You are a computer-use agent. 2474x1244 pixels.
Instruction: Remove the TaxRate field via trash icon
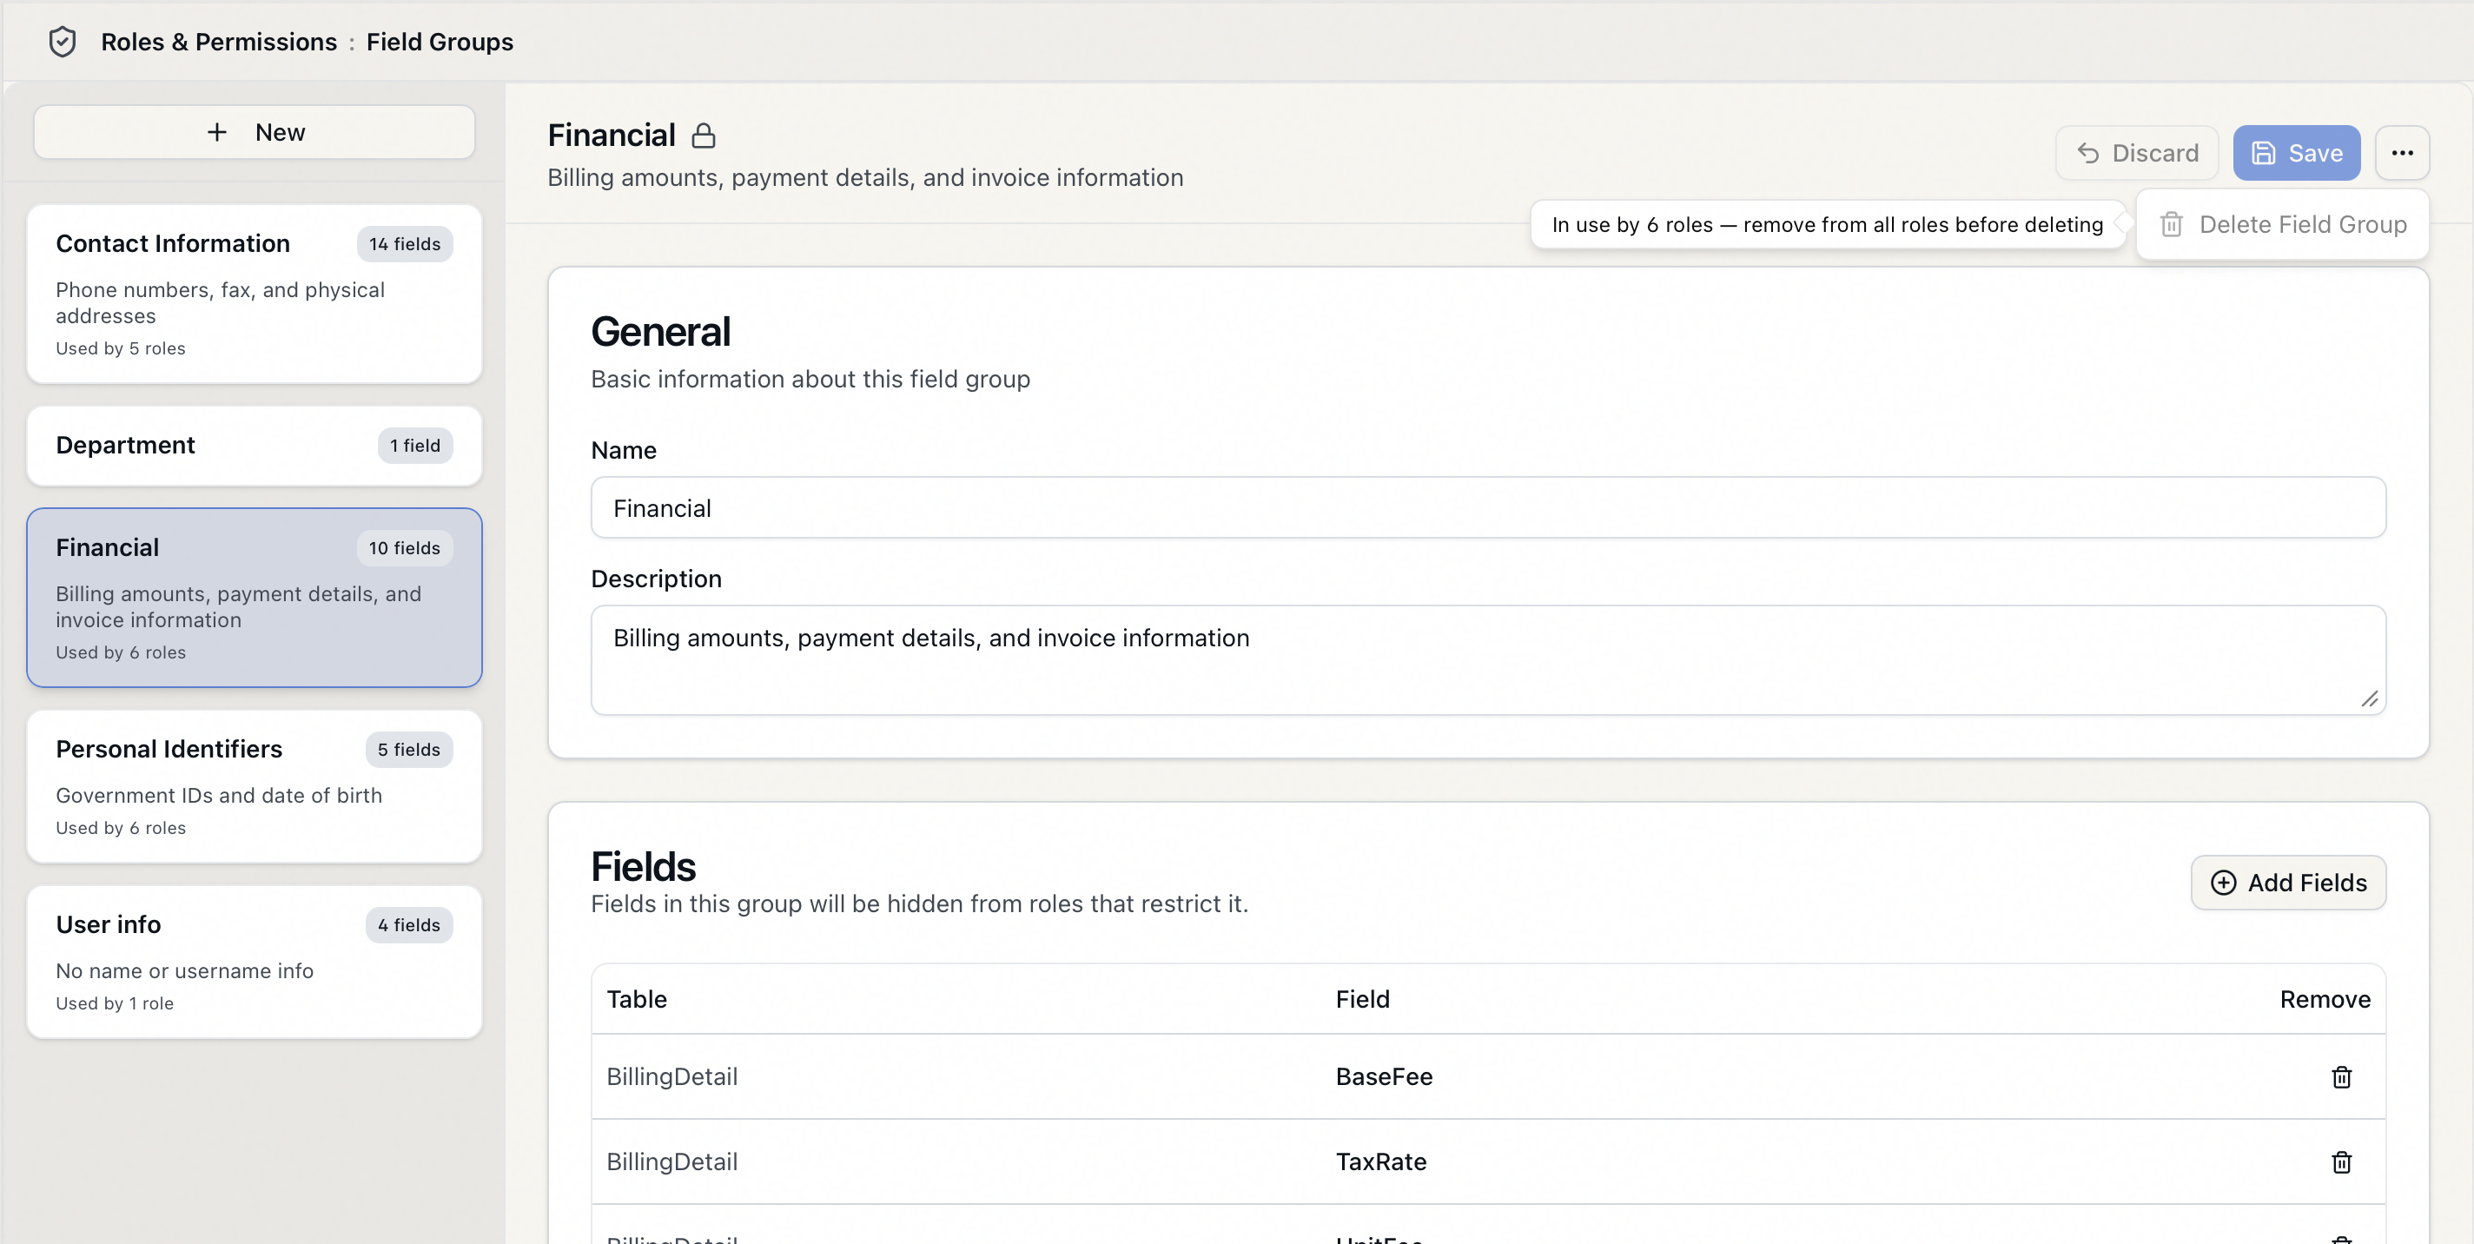coord(2341,1162)
